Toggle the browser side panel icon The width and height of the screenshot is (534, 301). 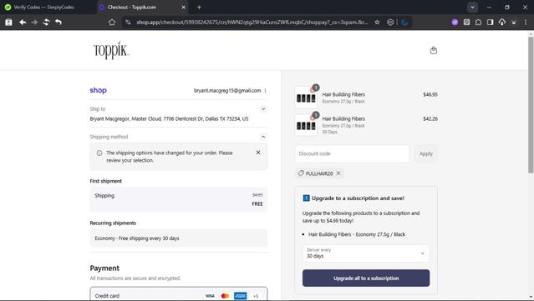click(490, 22)
